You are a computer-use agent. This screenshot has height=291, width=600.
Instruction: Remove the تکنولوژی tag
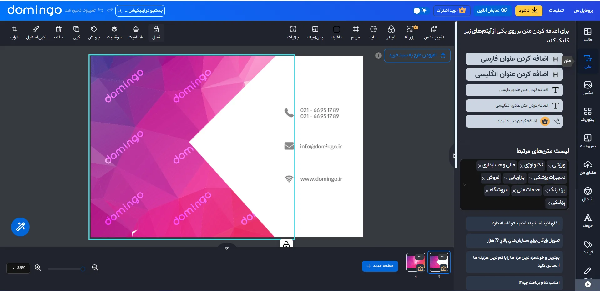tap(522, 166)
